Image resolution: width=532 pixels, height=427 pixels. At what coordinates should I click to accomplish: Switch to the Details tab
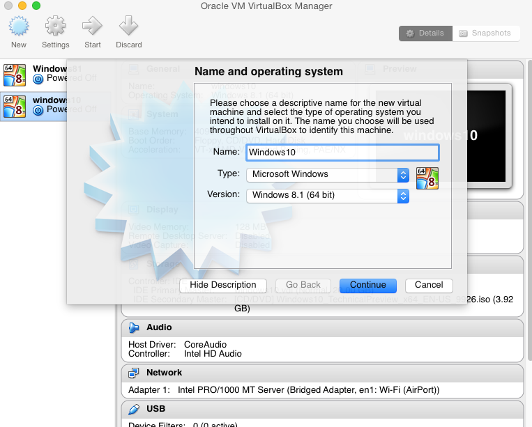pos(425,33)
